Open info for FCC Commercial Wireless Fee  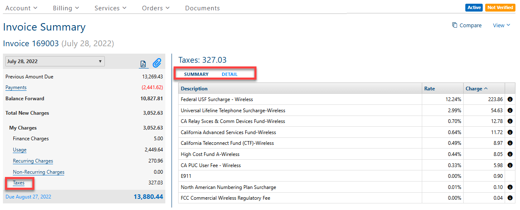click(x=510, y=198)
